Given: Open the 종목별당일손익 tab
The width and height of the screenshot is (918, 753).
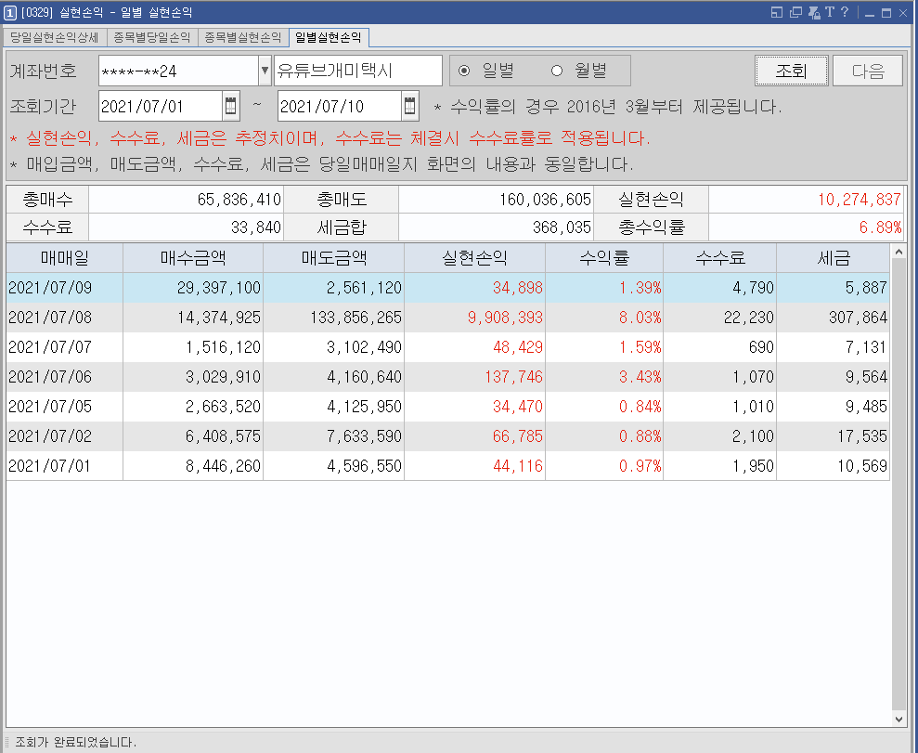Looking at the screenshot, I should (152, 37).
